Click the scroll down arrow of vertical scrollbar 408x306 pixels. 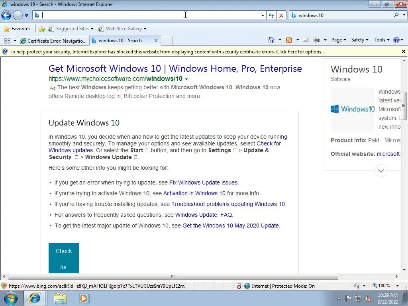(404, 271)
